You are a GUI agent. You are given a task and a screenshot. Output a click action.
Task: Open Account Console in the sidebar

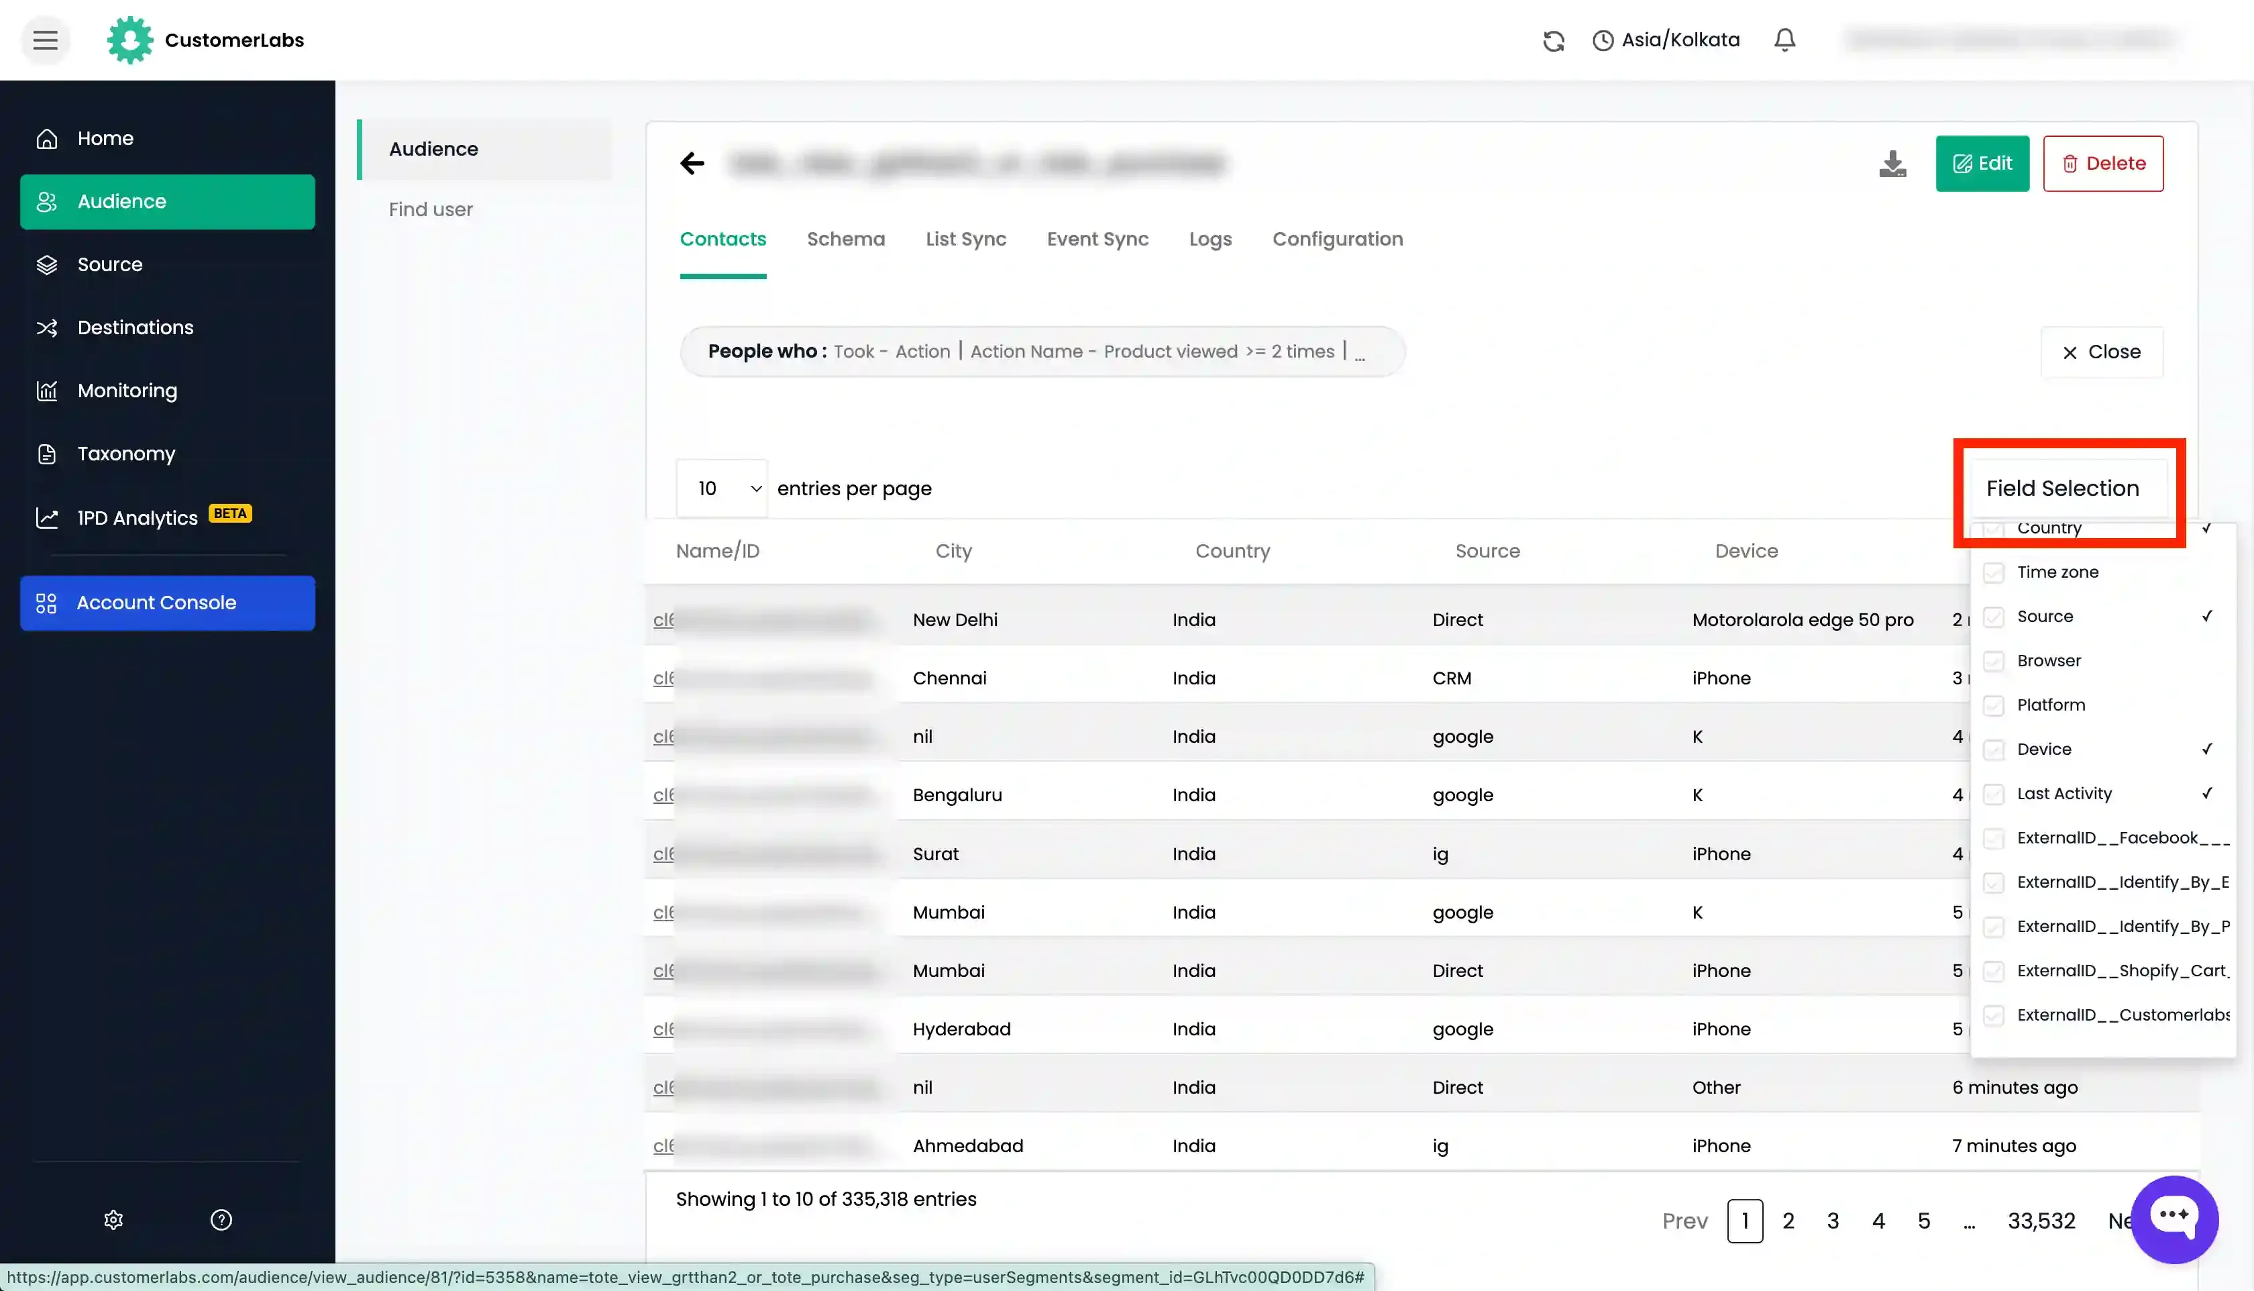[168, 603]
